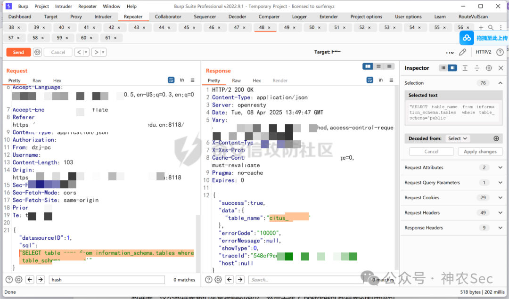509x299 pixels.
Task: Select response Render view tab
Action: (x=280, y=81)
